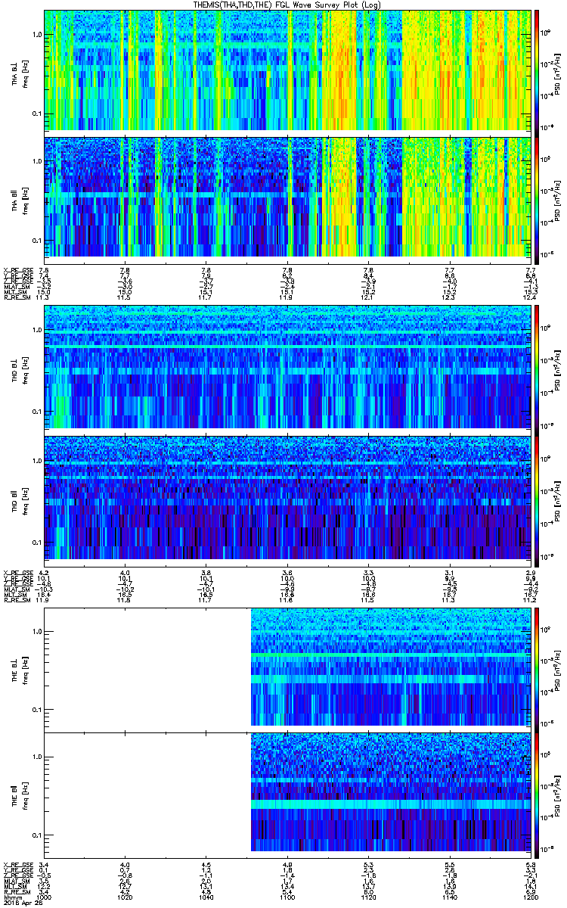Click the R_RE_SM row label under THD panels
Image resolution: width=567 pixels, height=908 pixels.
17,602
